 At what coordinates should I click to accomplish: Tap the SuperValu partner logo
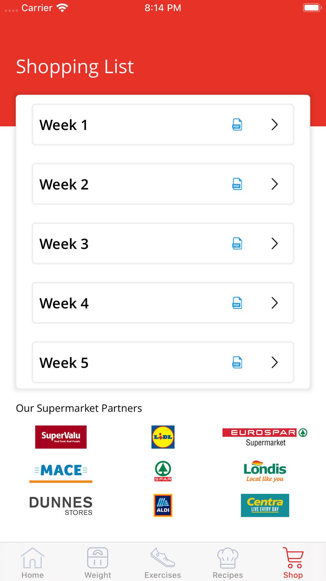coord(61,437)
